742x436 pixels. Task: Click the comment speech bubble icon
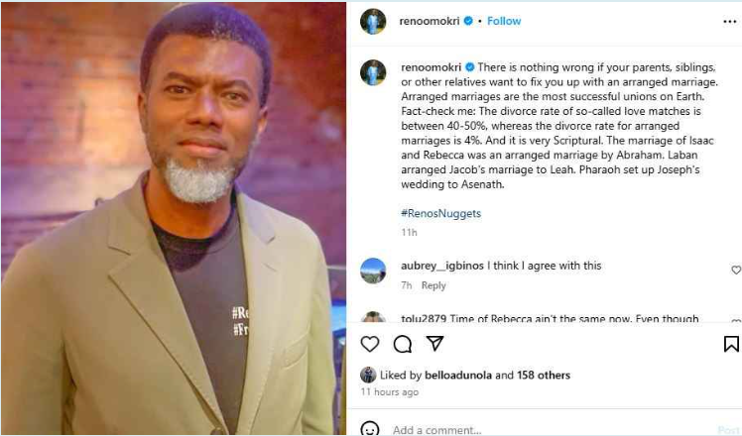[x=402, y=344]
